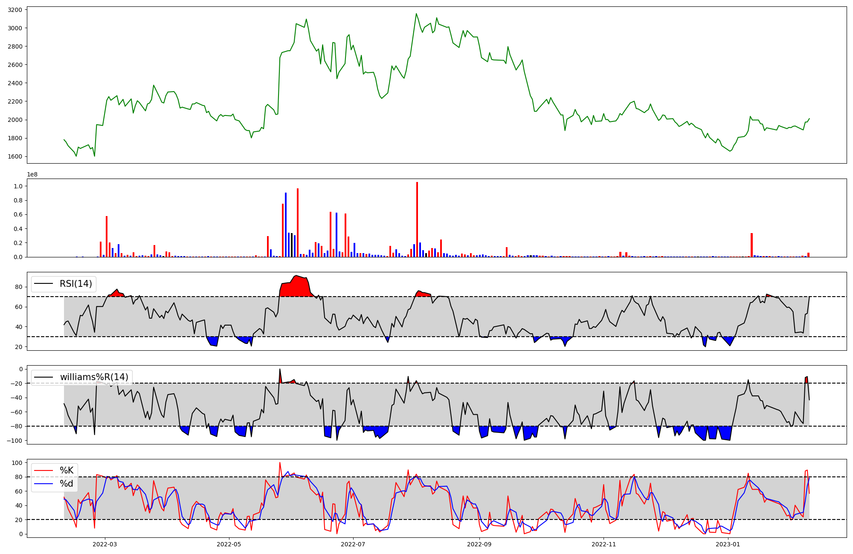Select the 2022-07 x-axis date label
Screen dimensions: 853x554
(x=353, y=544)
